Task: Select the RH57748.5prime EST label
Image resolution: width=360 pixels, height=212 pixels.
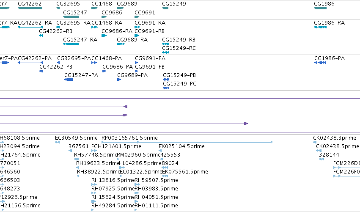Action: 96,155
